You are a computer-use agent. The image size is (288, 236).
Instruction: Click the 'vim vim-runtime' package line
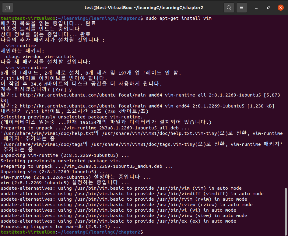pyautogui.click(x=26, y=68)
